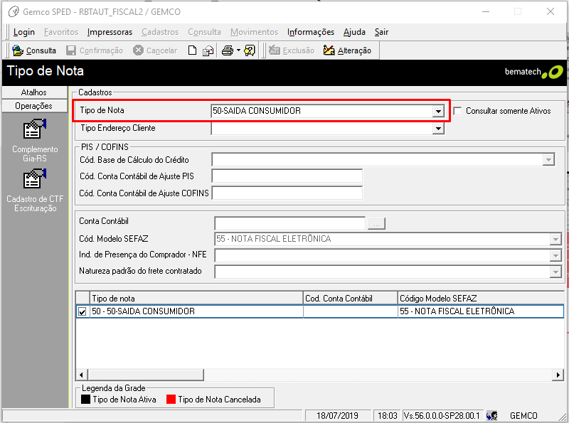Screen dimensions: 569x423
Task: Click date 18/07/2019 in status bar
Action: [338, 416]
